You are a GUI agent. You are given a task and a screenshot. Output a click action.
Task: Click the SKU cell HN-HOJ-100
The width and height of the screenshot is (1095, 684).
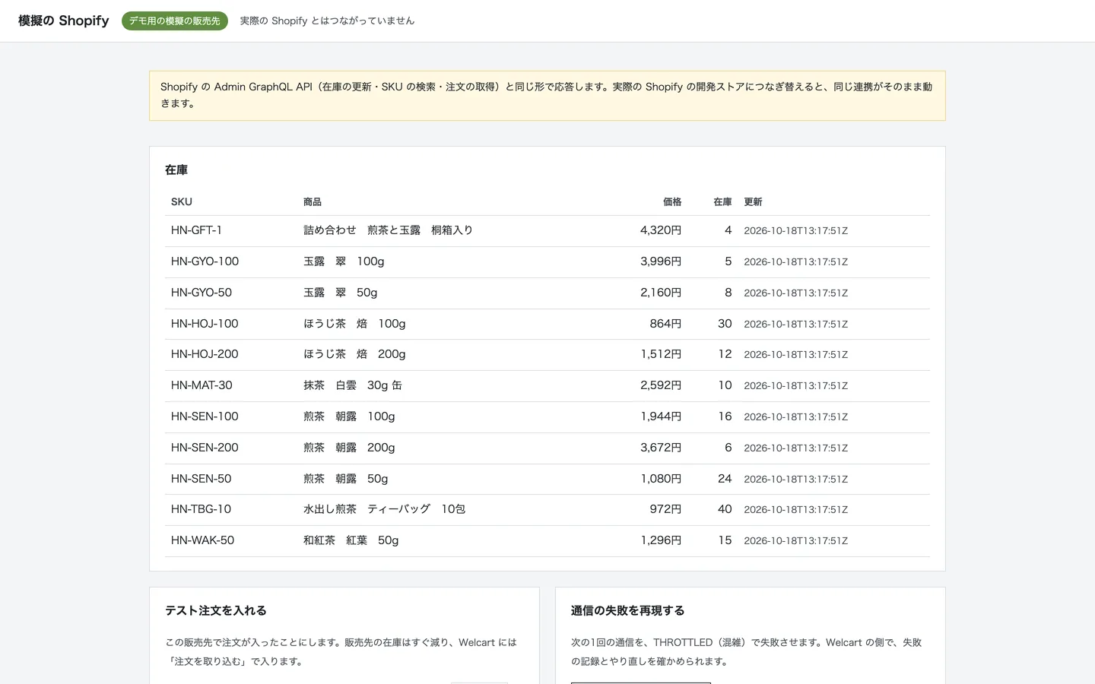205,324
